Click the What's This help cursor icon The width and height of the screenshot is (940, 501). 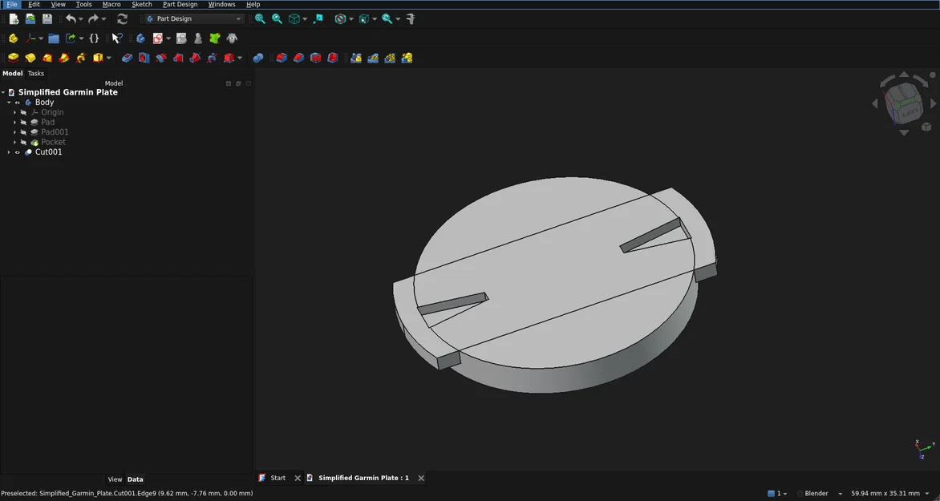pos(117,38)
